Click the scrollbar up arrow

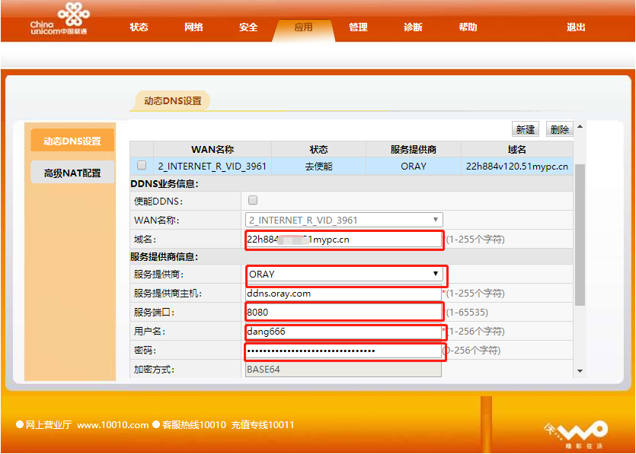[x=580, y=126]
